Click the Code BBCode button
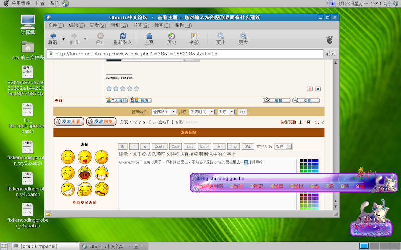Viewport: 401px width, 250px height. 176,146
